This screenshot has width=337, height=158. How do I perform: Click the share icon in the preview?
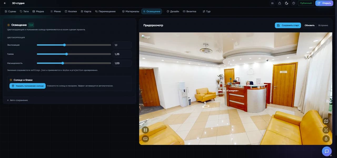(326, 139)
